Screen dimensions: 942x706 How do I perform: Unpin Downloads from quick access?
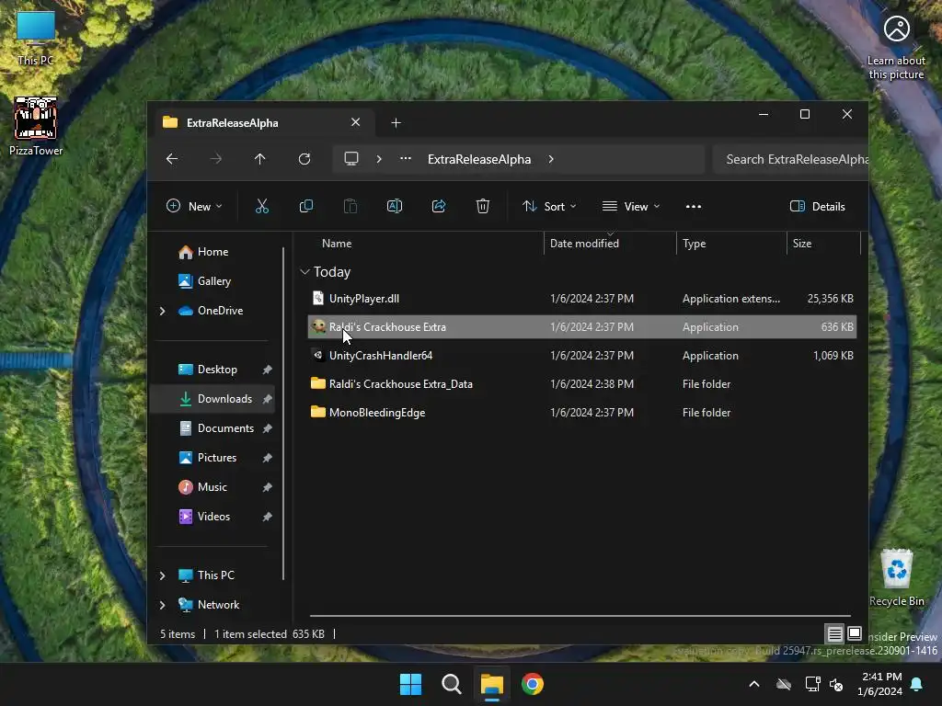[x=268, y=399]
